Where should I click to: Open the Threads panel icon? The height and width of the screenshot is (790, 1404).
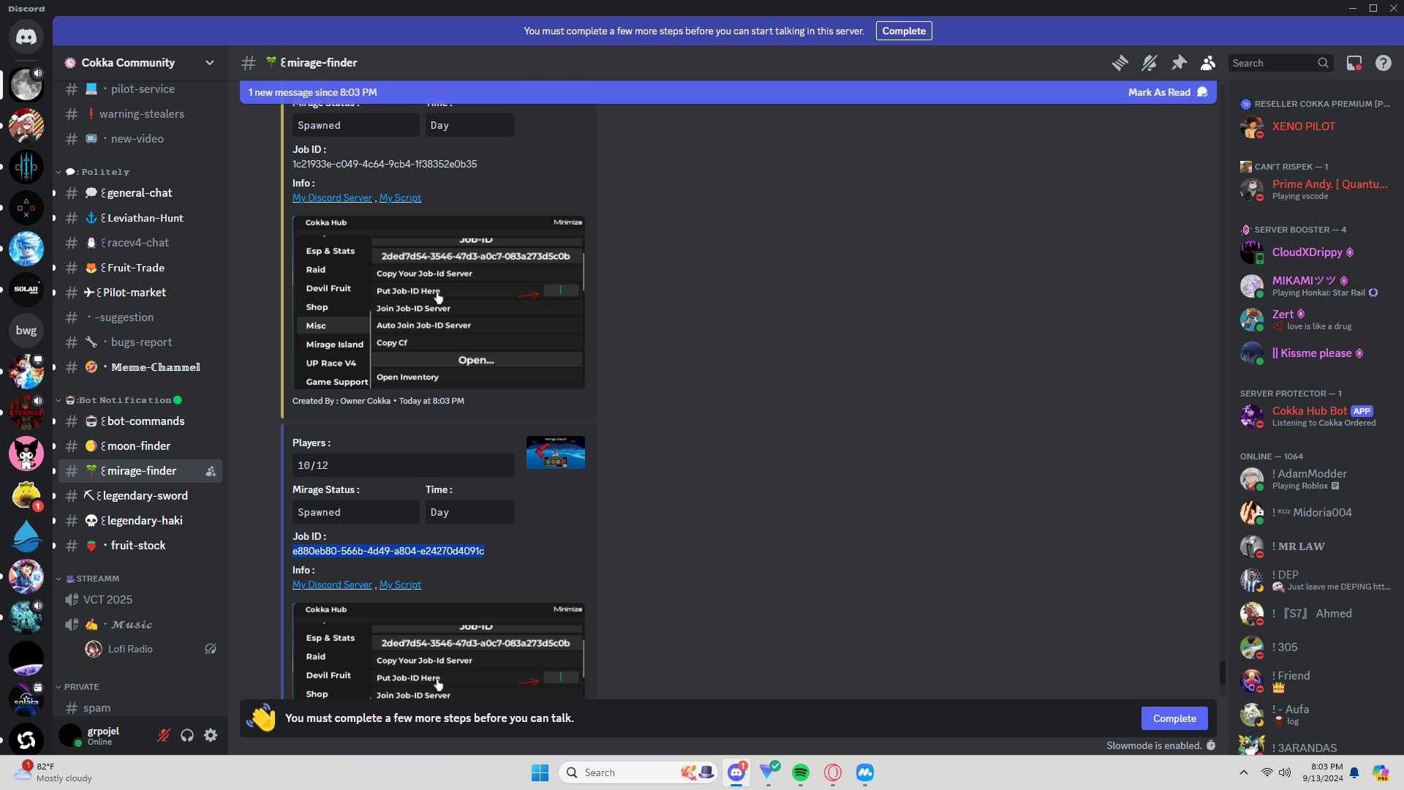(1120, 63)
